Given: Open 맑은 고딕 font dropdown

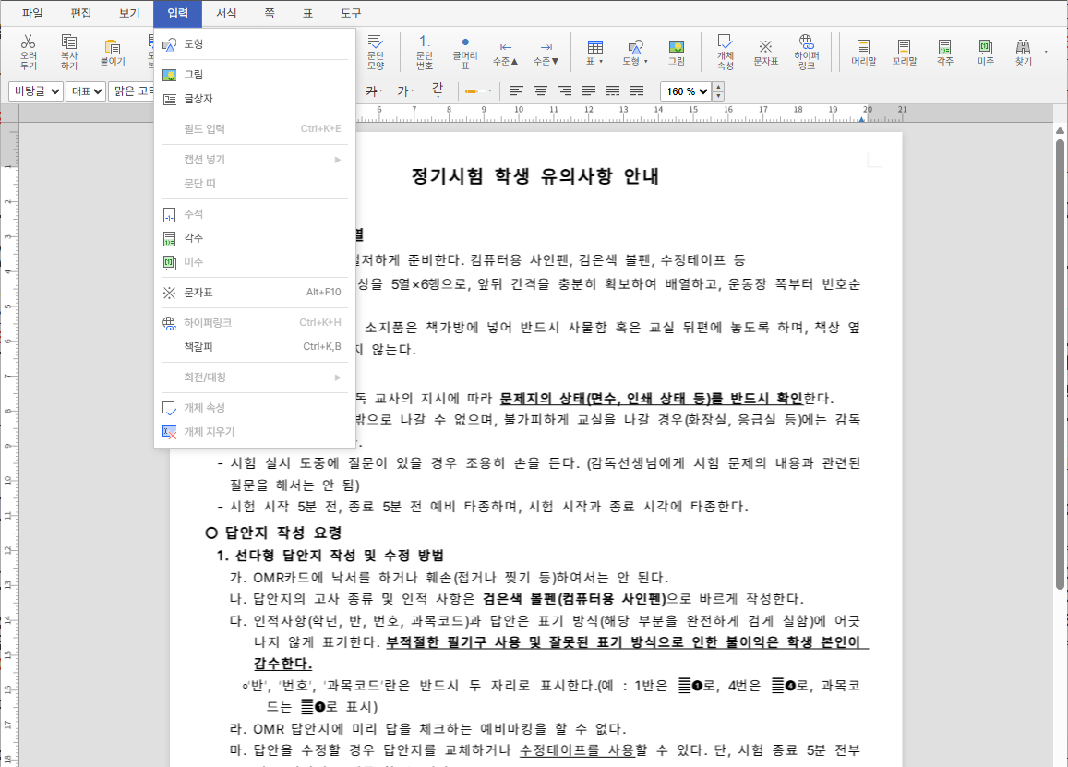Looking at the screenshot, I should point(131,91).
